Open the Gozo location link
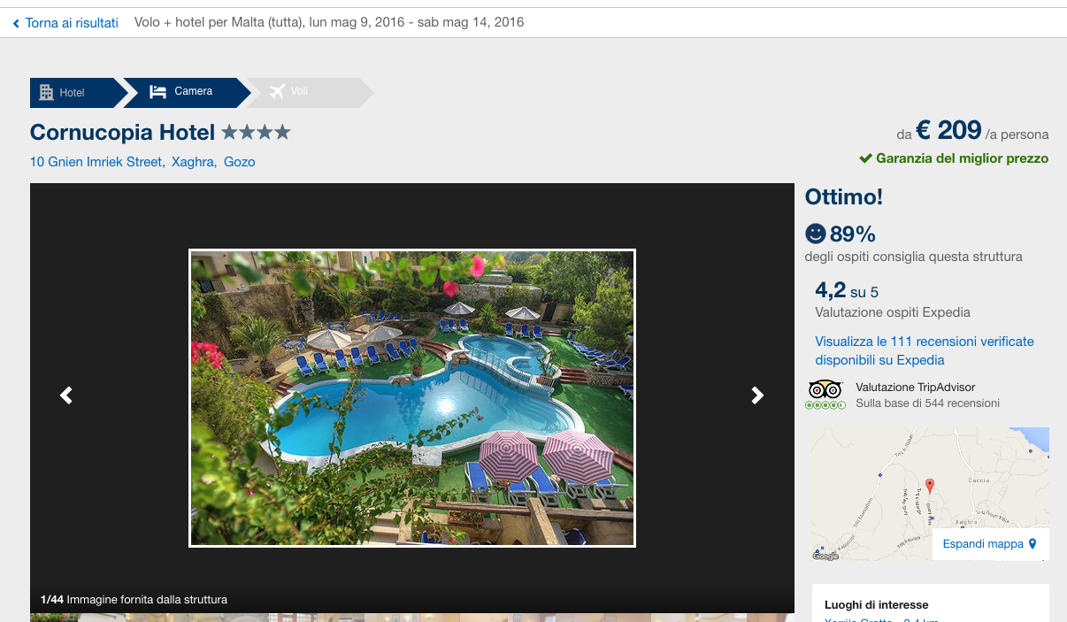This screenshot has width=1067, height=622. click(239, 162)
